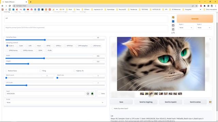The width and height of the screenshot is (218, 122).
Task: Close the image preview with the X
Action: pyautogui.click(x=210, y=39)
